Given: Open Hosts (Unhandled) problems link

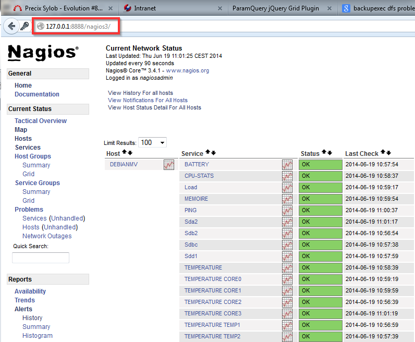Looking at the screenshot, I should point(50,227).
